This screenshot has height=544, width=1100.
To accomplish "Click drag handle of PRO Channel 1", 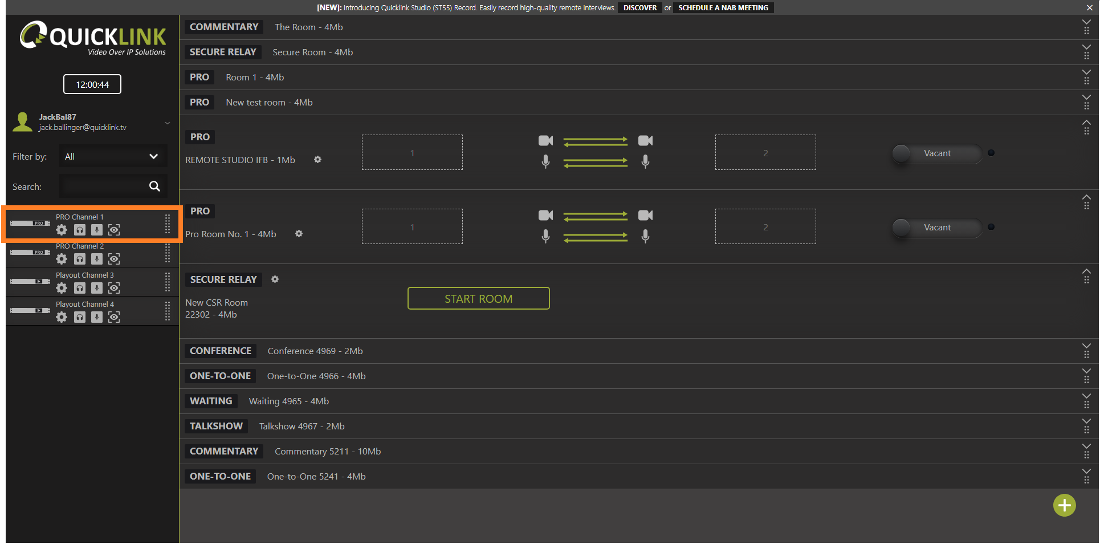I will click(168, 224).
